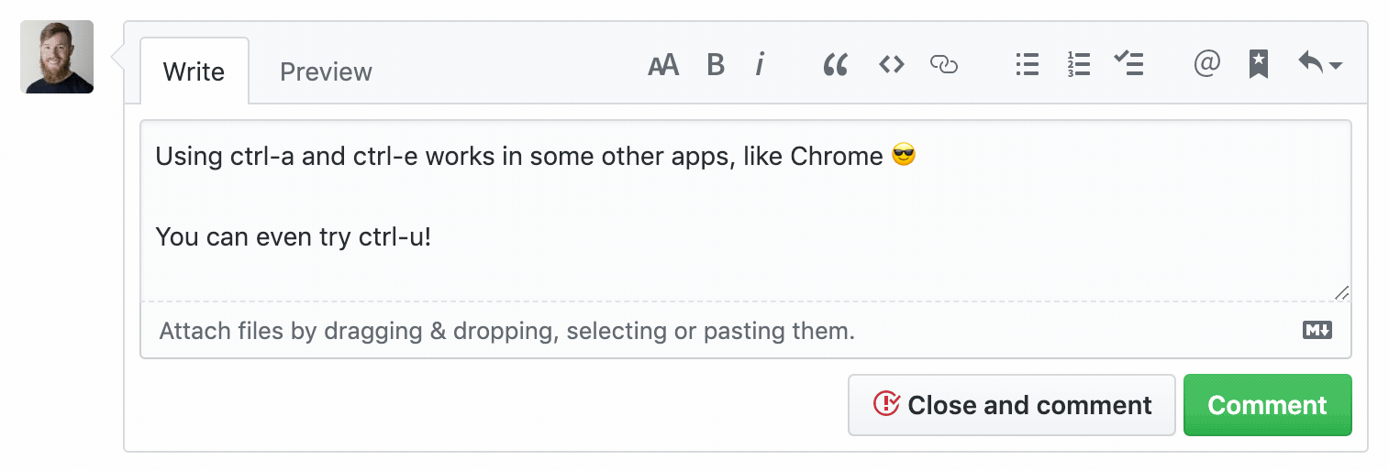
Task: Add a bulleted list
Action: pyautogui.click(x=1027, y=65)
